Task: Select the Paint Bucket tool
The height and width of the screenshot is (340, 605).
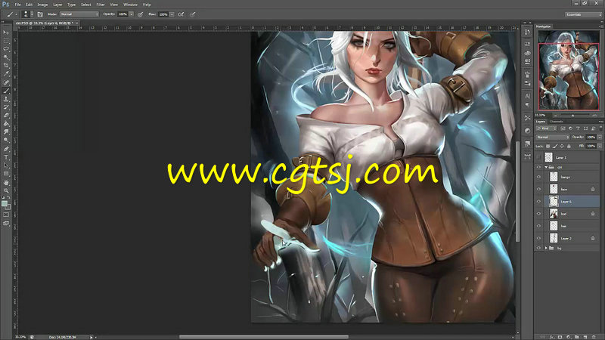Action: [6, 124]
